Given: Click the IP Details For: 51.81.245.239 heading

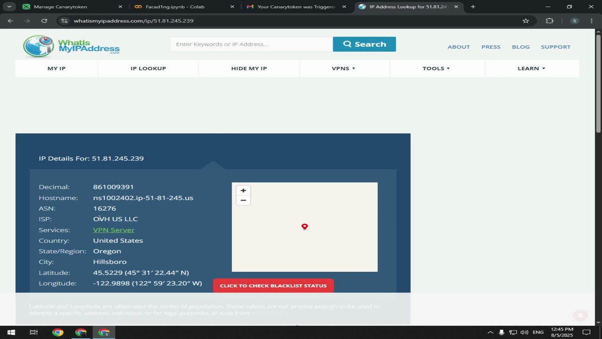Looking at the screenshot, I should (91, 158).
